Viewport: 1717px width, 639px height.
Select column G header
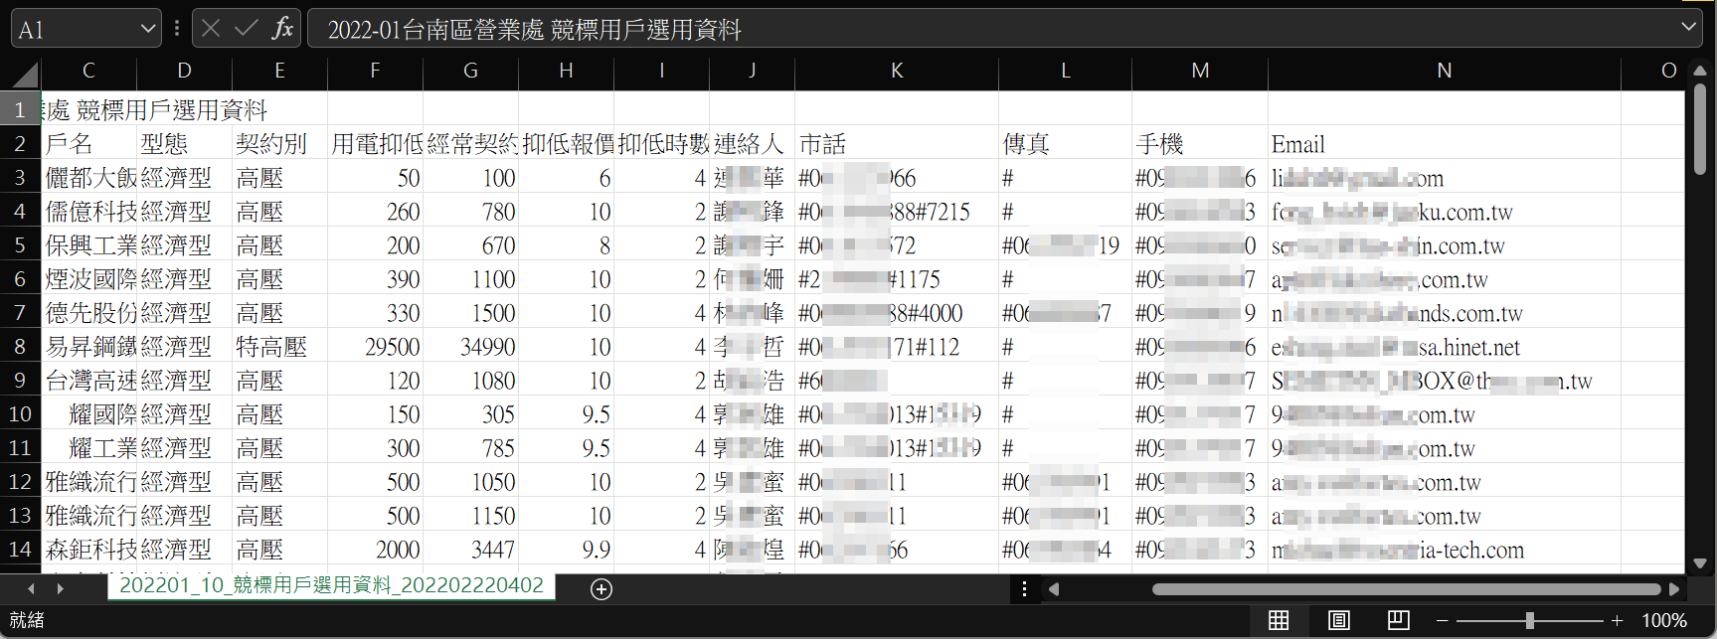click(470, 71)
